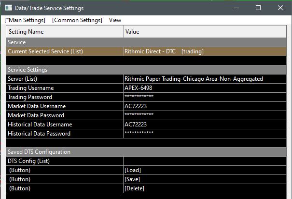Click the Value column header
292x199 pixels.
coord(205,32)
